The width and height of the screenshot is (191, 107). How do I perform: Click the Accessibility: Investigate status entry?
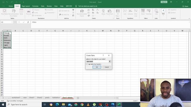pyautogui.click(x=15, y=101)
